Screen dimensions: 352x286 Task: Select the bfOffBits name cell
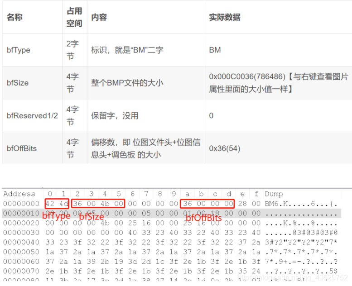pos(32,148)
